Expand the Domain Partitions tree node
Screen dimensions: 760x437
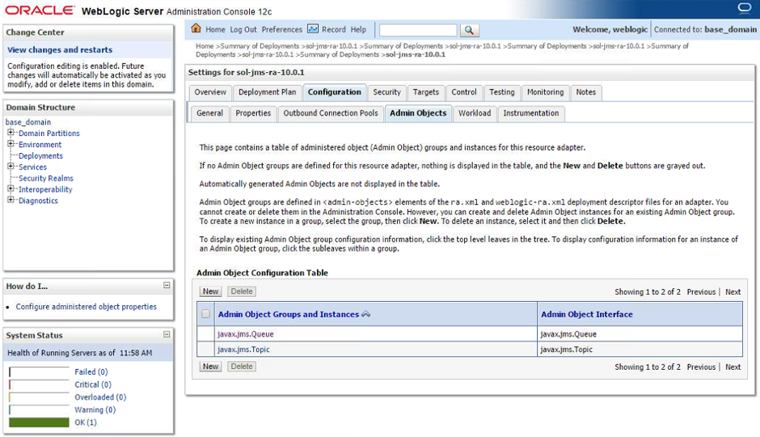(11, 134)
